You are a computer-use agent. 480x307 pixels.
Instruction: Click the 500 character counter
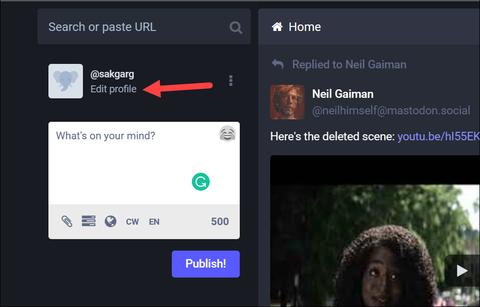pos(220,221)
